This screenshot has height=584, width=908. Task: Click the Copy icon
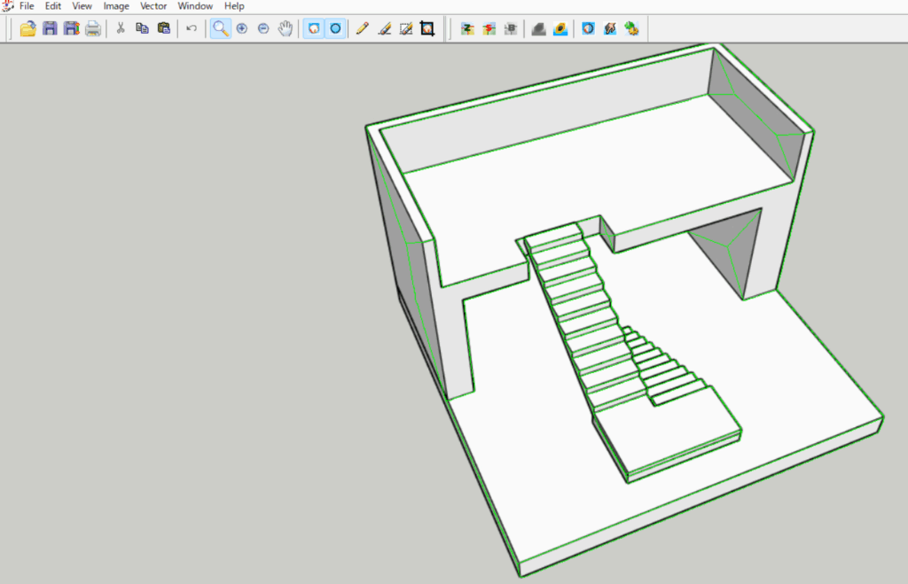(x=142, y=28)
